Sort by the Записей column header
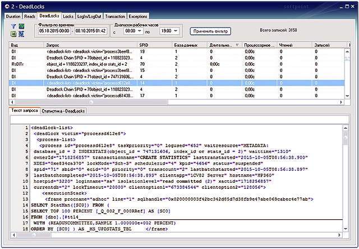 click(x=329, y=45)
